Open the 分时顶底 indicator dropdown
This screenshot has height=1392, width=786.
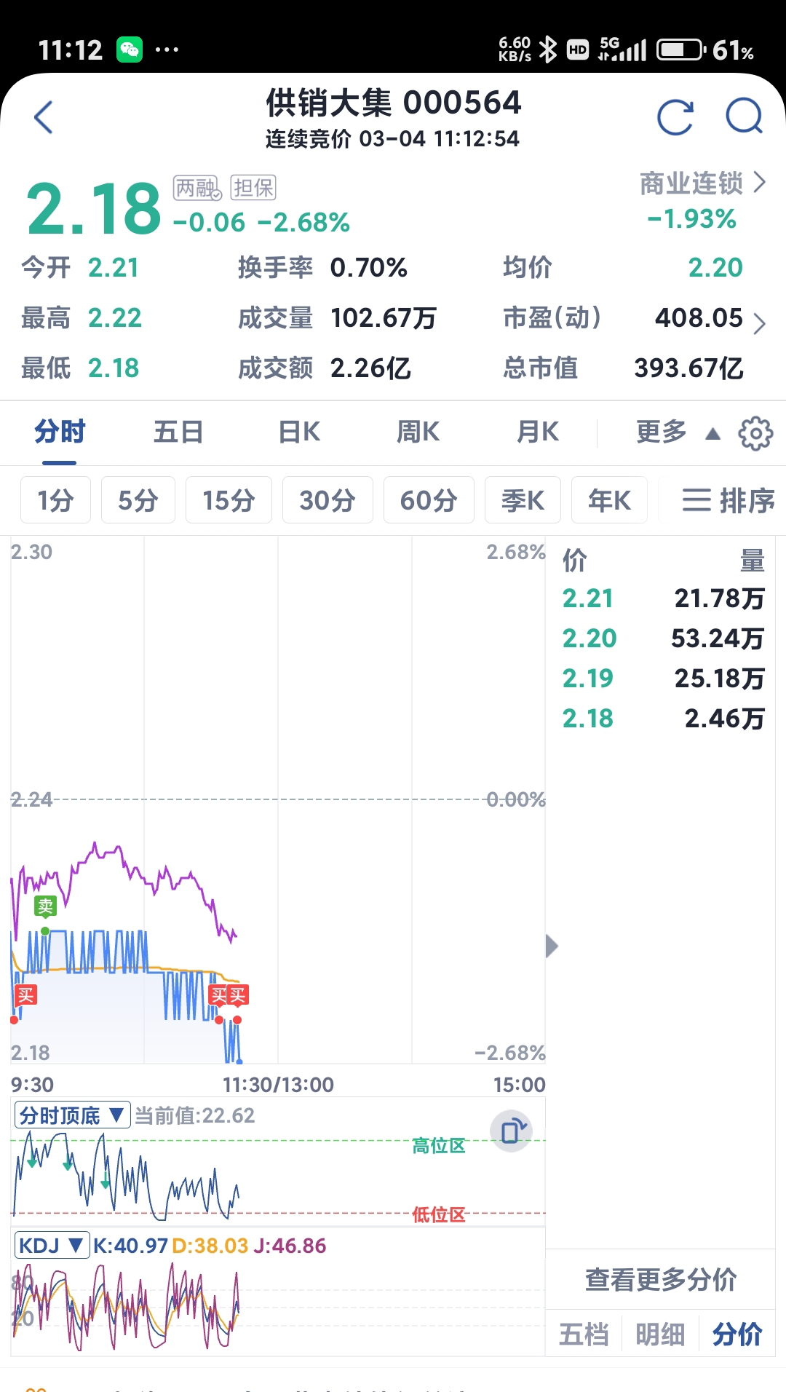coord(72,1115)
